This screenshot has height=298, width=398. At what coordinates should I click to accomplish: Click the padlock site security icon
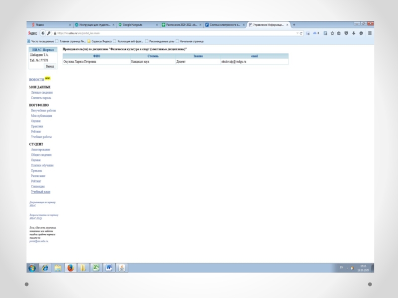55,33
